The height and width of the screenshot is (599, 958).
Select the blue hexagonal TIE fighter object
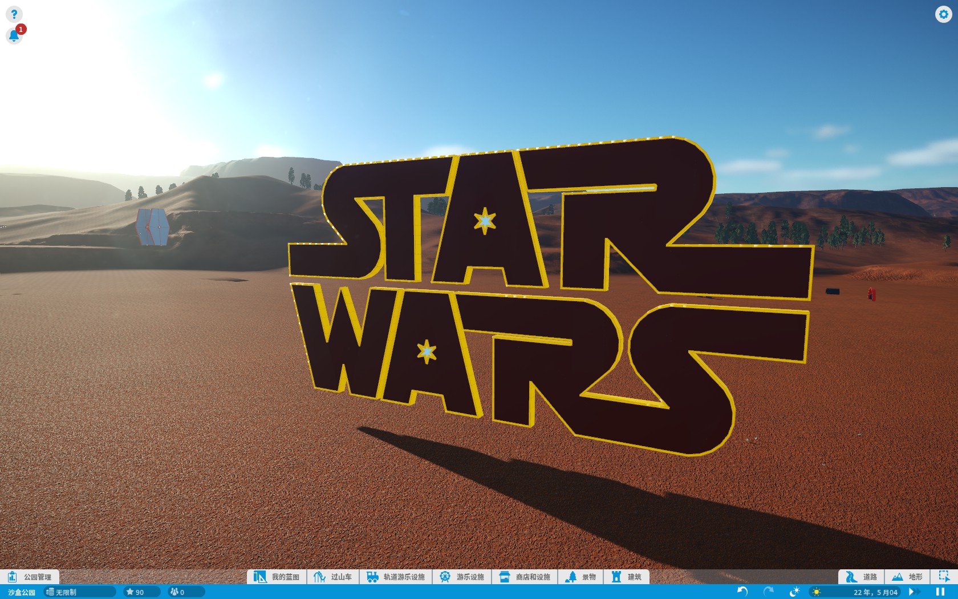click(x=153, y=226)
